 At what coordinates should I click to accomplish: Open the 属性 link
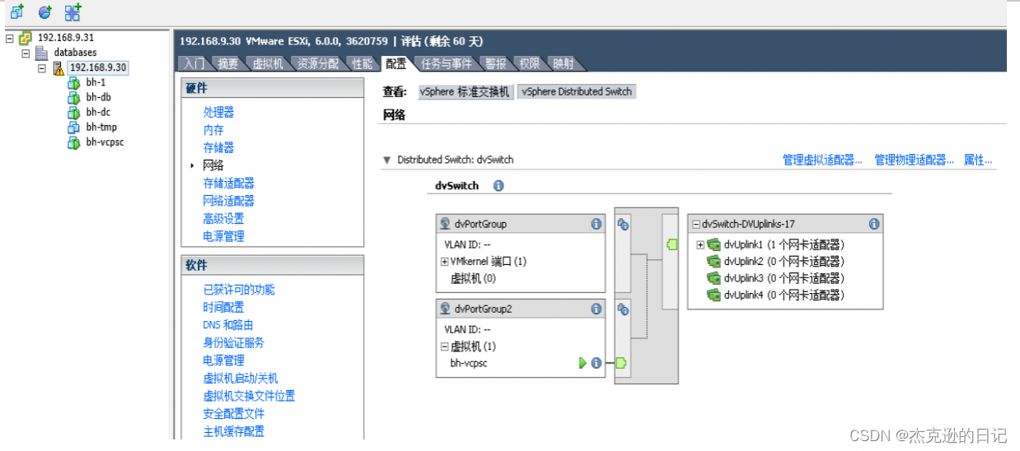[978, 160]
